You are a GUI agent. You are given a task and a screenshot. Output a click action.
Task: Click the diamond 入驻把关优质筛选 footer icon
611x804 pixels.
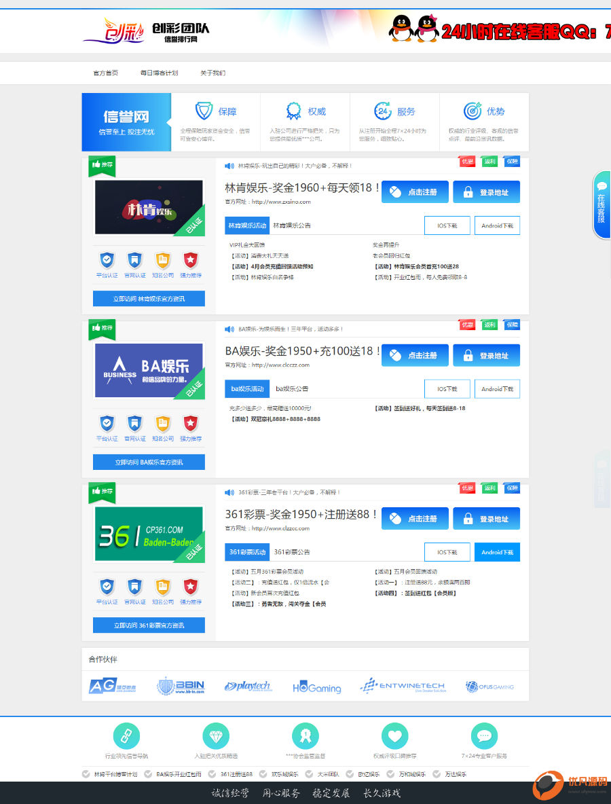click(216, 736)
